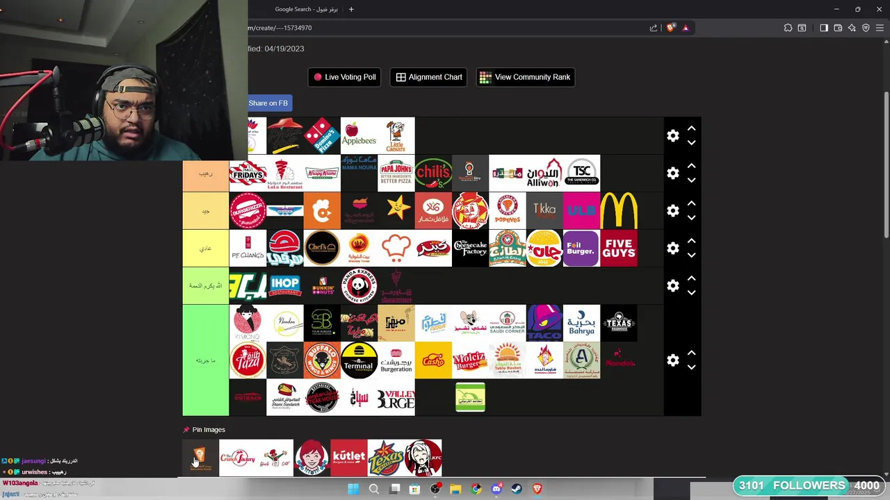
Task: Toggle the browser sidebar panel
Action: [824, 28]
